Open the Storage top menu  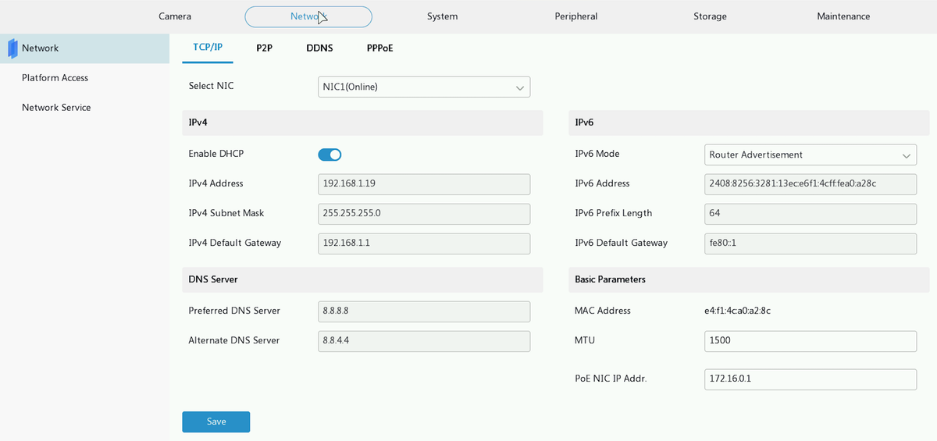(x=710, y=16)
